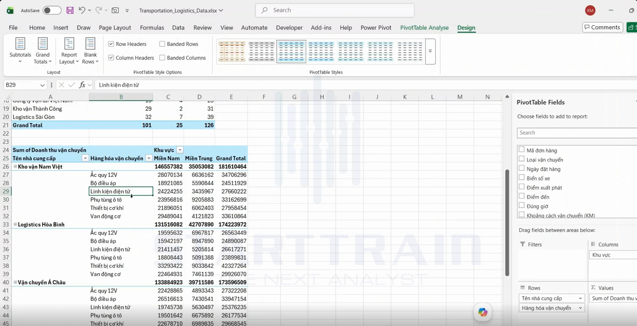Screen dimensions: 637x326
Task: Open the Khu vực column filter dropdown
Action: [x=180, y=150]
